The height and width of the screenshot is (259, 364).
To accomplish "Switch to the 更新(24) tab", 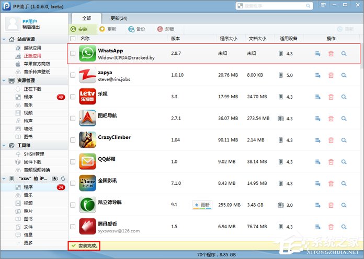I will click(x=119, y=18).
